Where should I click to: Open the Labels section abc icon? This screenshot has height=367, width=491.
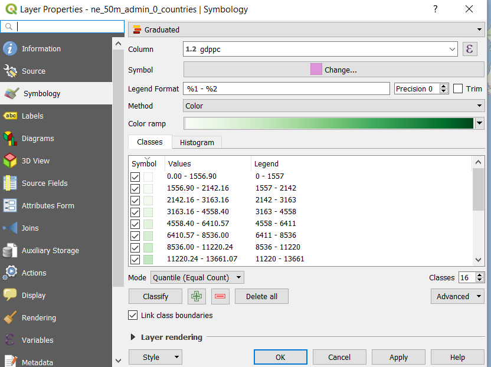click(x=10, y=116)
